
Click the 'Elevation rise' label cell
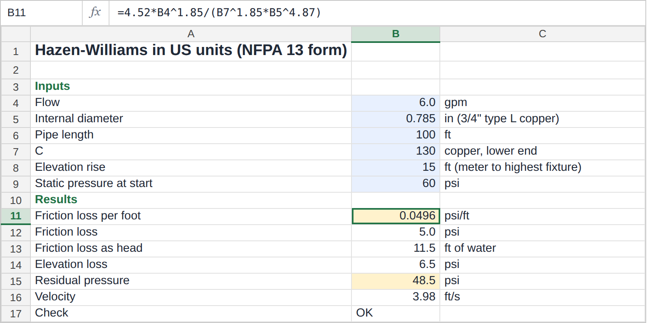pyautogui.click(x=191, y=168)
